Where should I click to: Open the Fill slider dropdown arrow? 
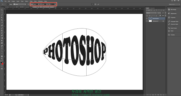[165, 16]
